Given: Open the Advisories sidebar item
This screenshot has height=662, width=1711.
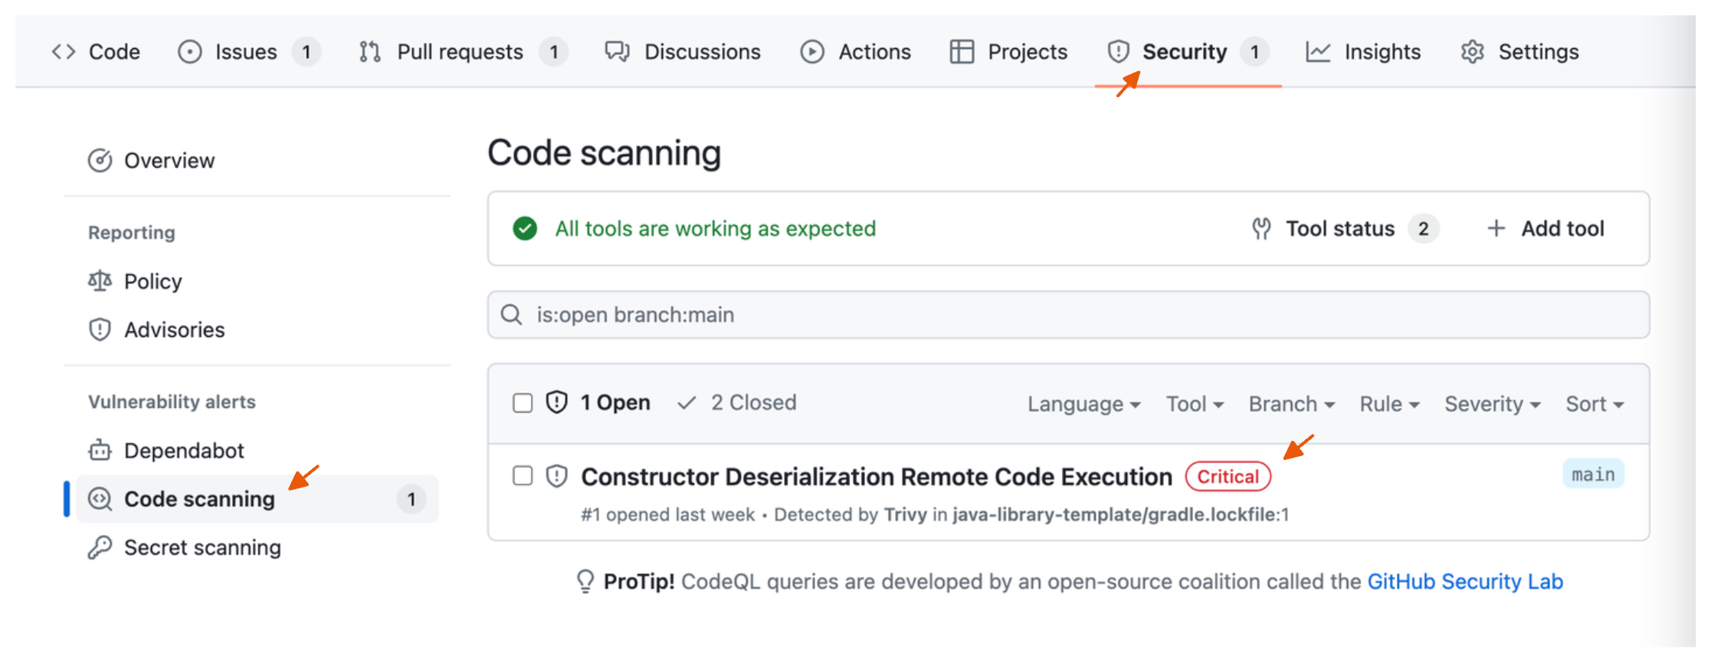Looking at the screenshot, I should click(x=174, y=330).
